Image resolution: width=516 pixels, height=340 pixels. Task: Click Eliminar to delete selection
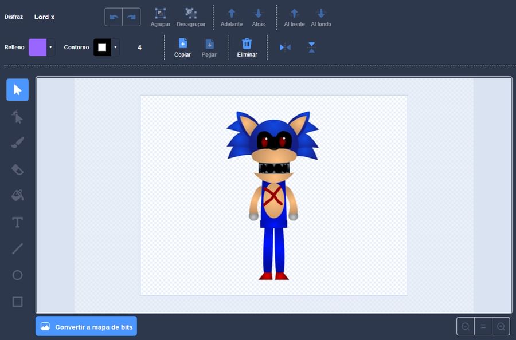(x=247, y=48)
